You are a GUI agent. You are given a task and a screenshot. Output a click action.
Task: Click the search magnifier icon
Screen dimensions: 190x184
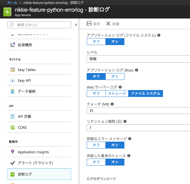(12, 25)
